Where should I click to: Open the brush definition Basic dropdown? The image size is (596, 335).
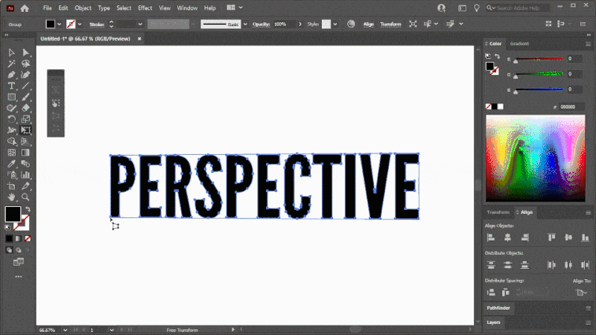click(245, 25)
